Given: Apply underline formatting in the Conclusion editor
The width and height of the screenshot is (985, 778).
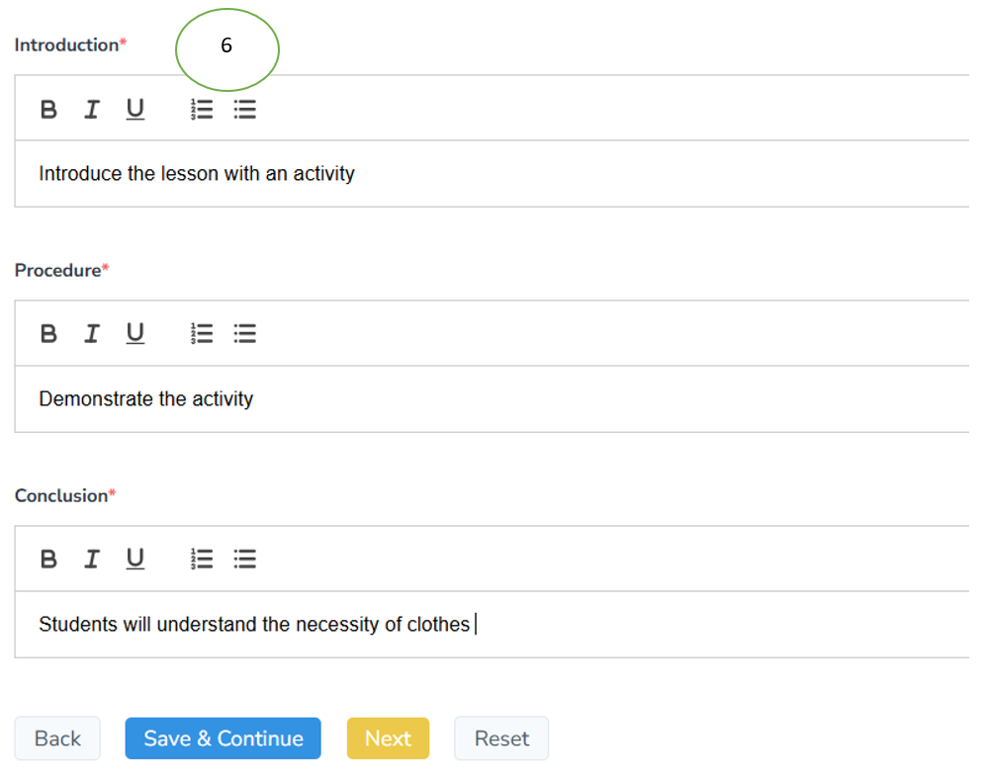Looking at the screenshot, I should tap(134, 559).
